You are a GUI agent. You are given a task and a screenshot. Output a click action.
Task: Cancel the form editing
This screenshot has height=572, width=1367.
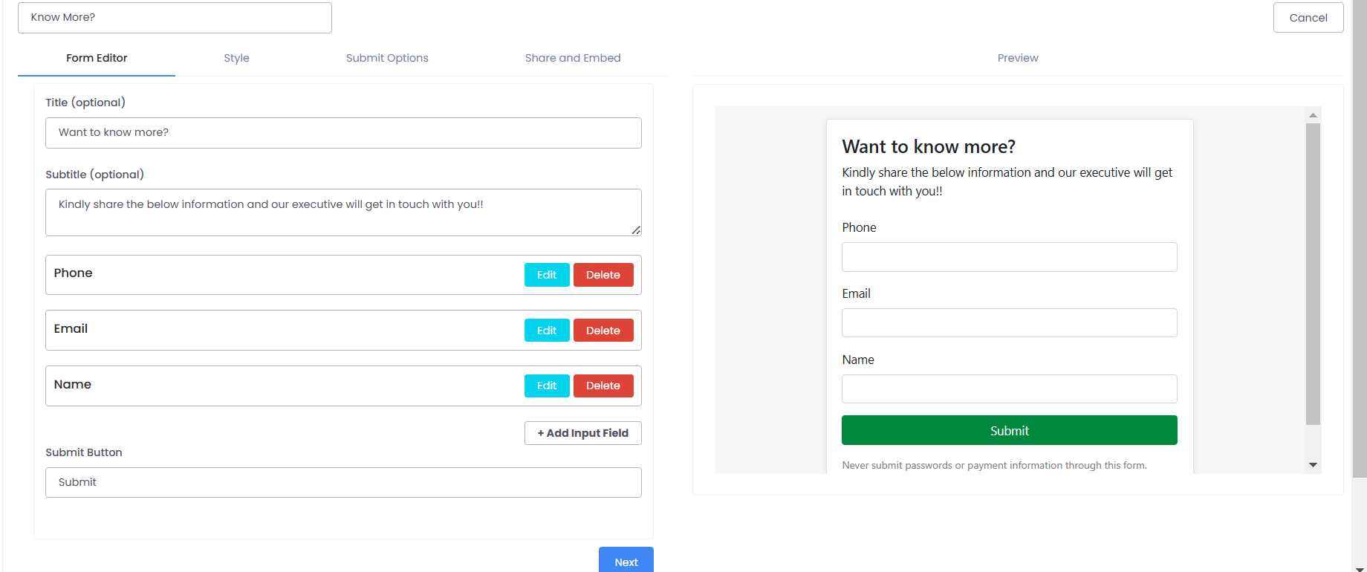click(x=1308, y=18)
